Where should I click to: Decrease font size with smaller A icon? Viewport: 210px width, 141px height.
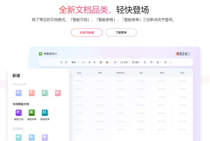tap(94, 62)
